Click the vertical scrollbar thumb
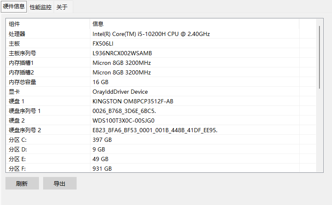Viewport: 332px width, 205px height. pos(319,57)
